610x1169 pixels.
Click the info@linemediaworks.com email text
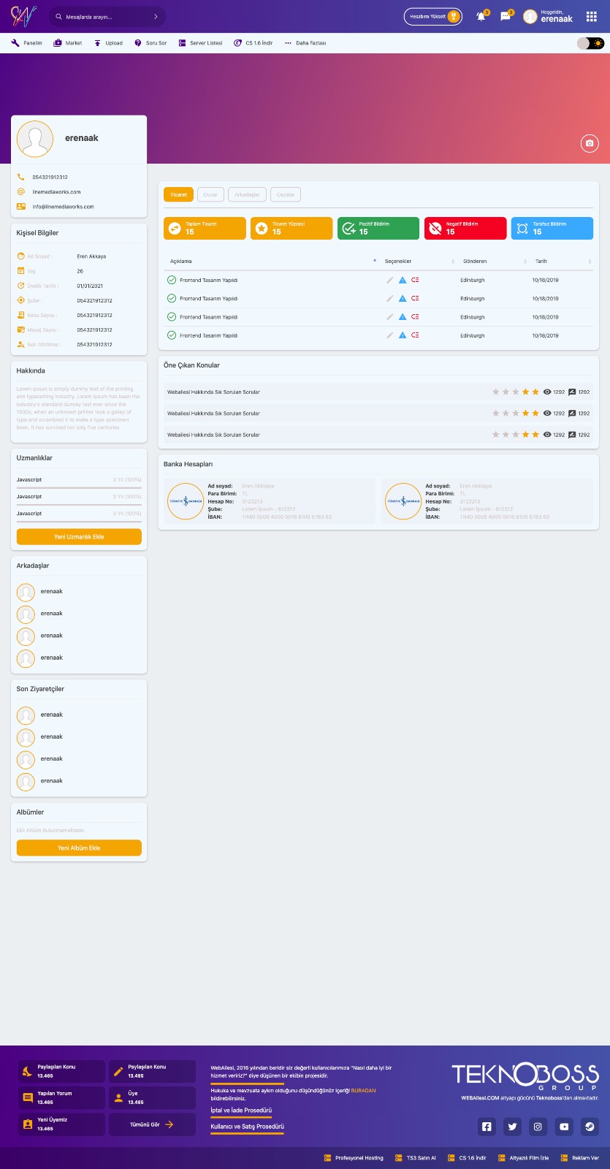tap(63, 207)
